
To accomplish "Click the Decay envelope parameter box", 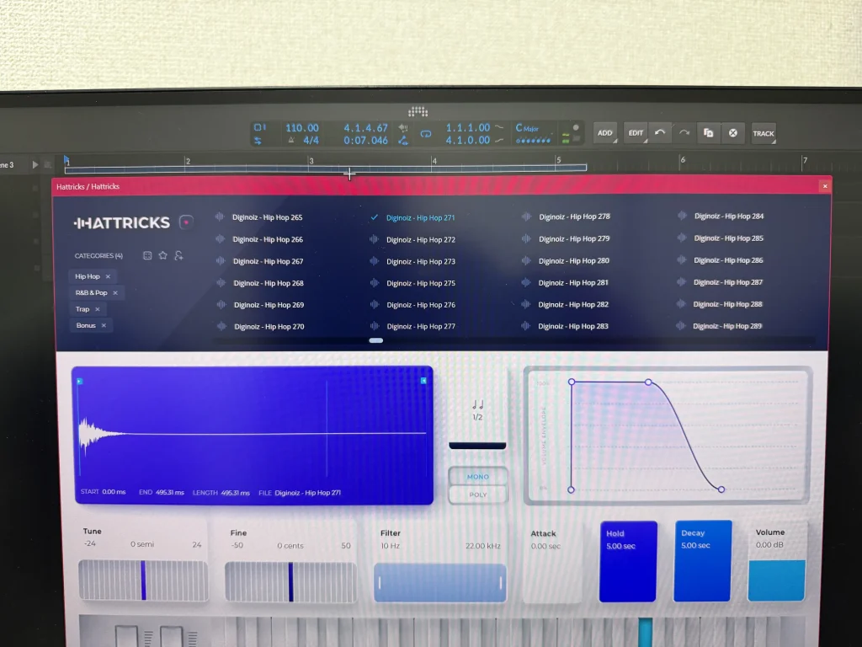I will click(x=702, y=561).
